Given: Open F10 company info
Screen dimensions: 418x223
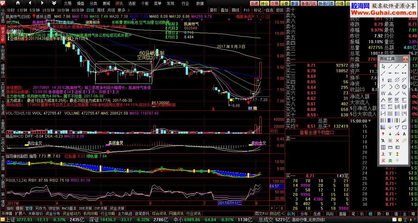Looking at the screenshot, I should [x=246, y=10].
